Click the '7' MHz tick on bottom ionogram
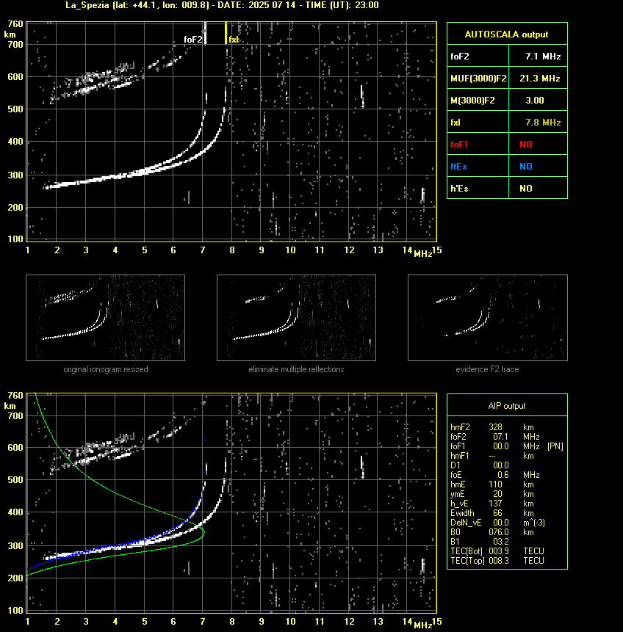 [x=203, y=621]
